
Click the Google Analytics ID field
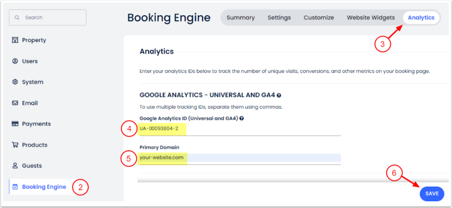click(240, 129)
